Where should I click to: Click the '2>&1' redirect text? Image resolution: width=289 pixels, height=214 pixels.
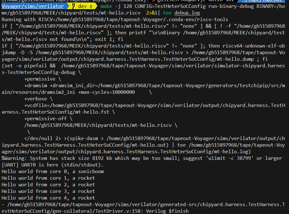click(152, 13)
